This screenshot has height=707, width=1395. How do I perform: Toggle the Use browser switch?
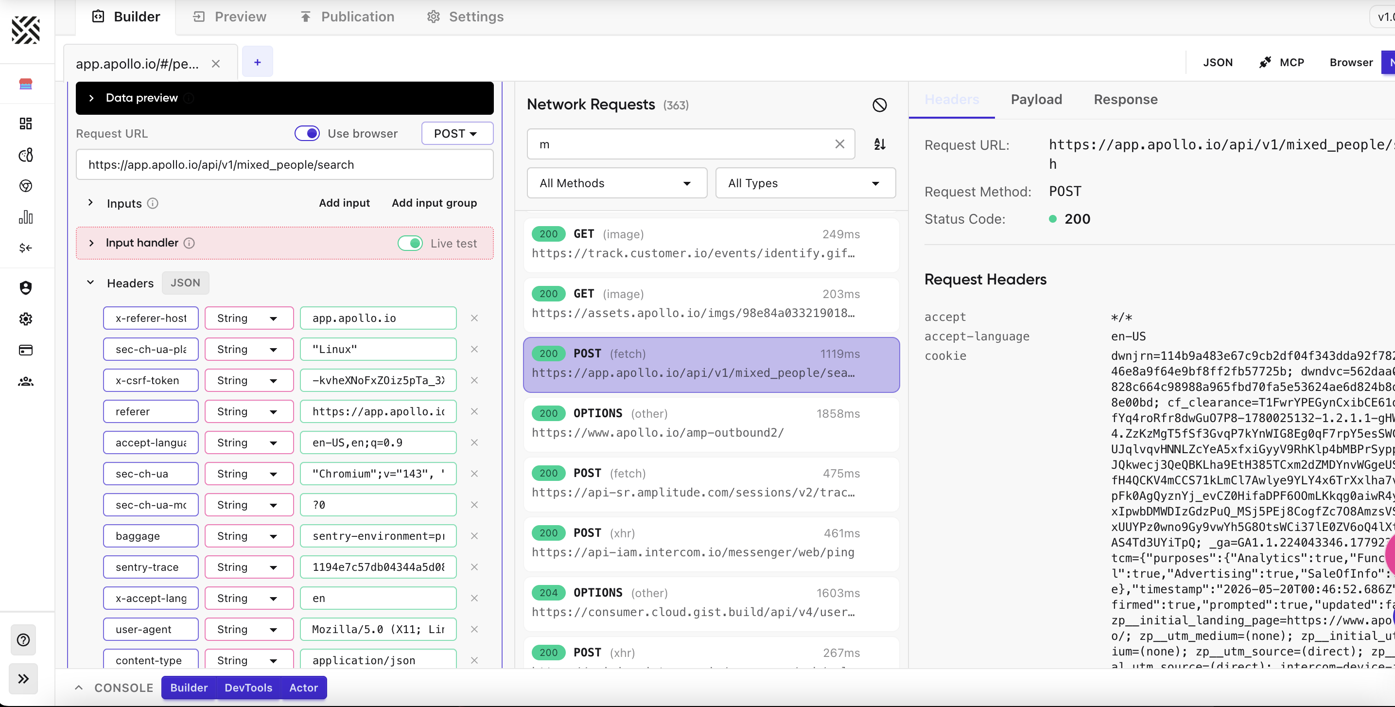pyautogui.click(x=307, y=133)
